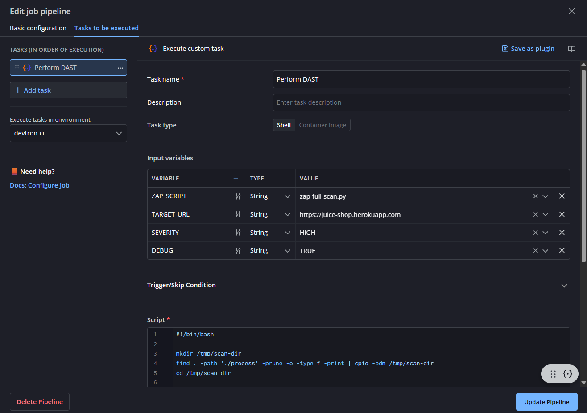Clear the DEBUG variable value

pyautogui.click(x=535, y=251)
